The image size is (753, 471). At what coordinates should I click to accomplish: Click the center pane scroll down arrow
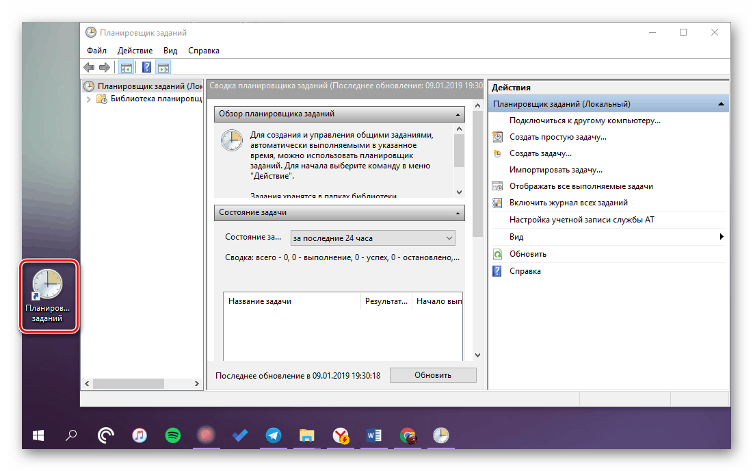(x=477, y=355)
